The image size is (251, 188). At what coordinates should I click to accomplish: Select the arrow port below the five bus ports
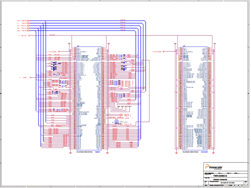click(29, 35)
